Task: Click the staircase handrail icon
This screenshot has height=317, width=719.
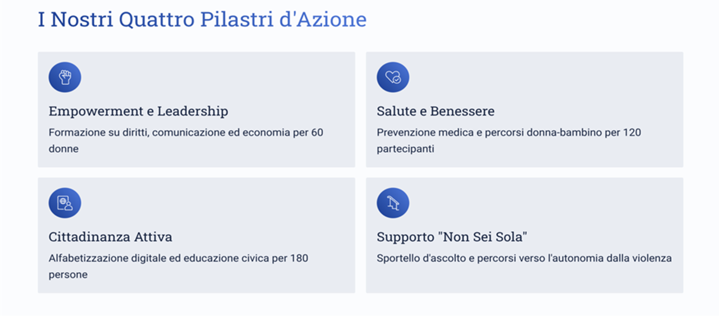Action: click(x=393, y=203)
